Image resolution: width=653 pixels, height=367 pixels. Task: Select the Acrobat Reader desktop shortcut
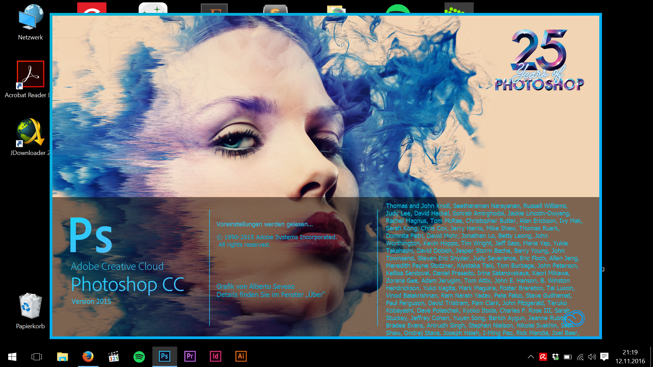(30, 74)
